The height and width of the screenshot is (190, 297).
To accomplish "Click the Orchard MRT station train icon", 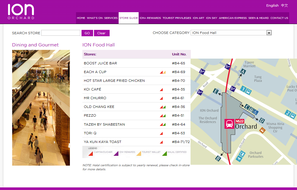I will pyautogui.click(x=229, y=124).
